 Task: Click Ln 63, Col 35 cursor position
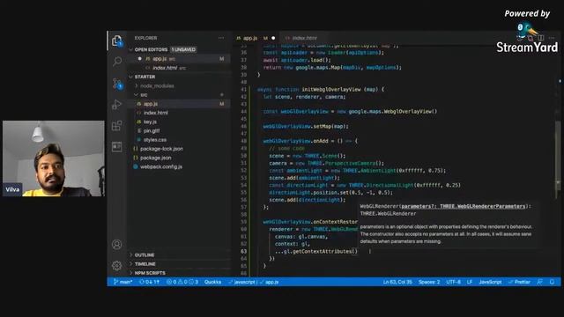pyautogui.click(x=397, y=282)
